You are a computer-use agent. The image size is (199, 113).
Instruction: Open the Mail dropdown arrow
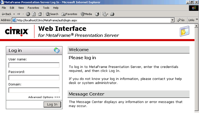(x=108, y=14)
